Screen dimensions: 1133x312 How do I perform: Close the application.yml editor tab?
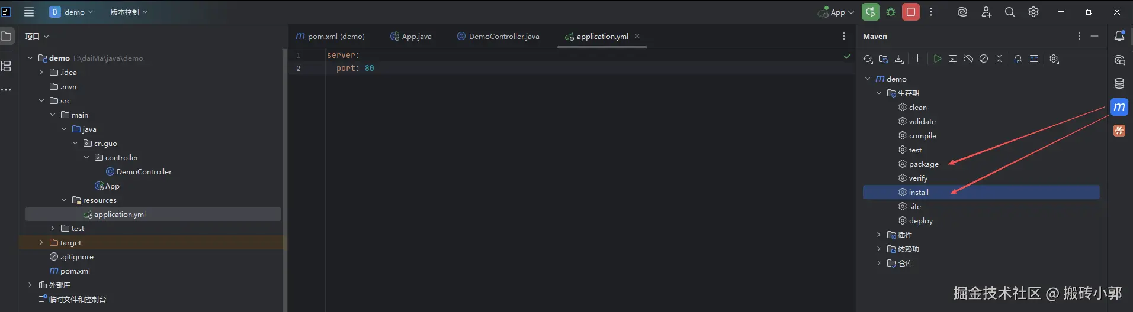point(637,36)
